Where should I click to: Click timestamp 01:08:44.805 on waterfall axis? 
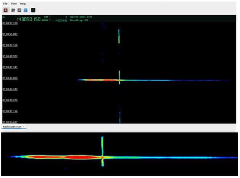[10, 78]
